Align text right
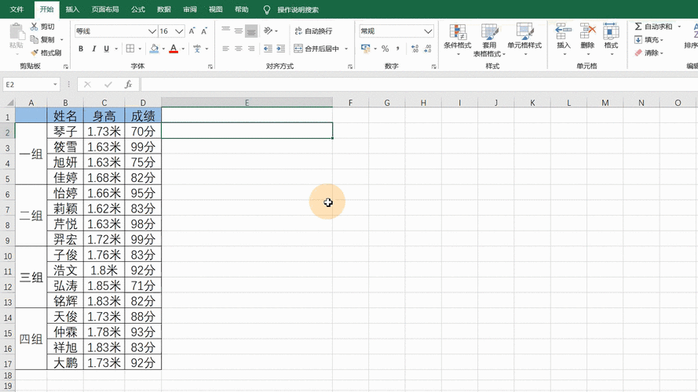Screen dimensions: 698x392 tap(251, 49)
